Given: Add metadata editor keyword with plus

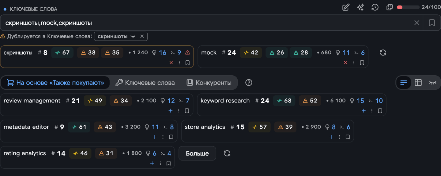Looking at the screenshot, I should [x=155, y=137].
